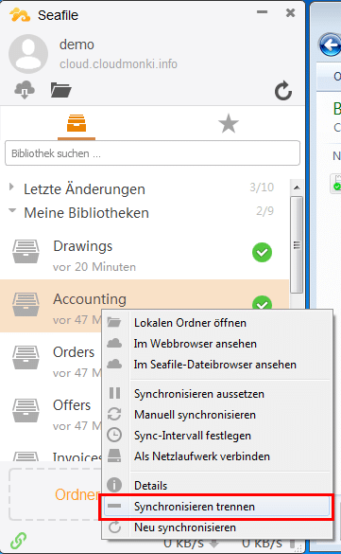Click the green sync status icon for Drawings
The image size is (341, 554).
pyautogui.click(x=262, y=253)
